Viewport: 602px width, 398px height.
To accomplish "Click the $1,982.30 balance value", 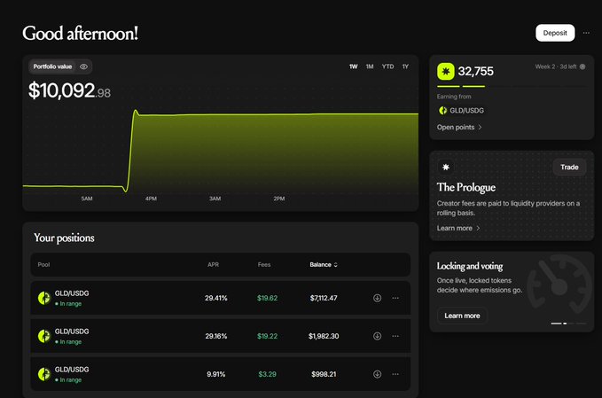I will click(324, 336).
